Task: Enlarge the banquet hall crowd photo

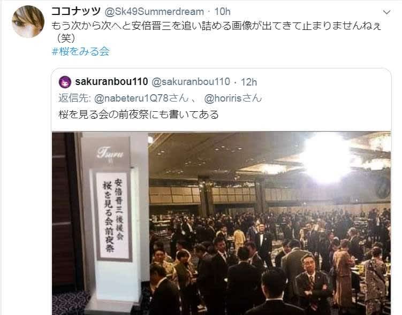Action: (x=222, y=223)
